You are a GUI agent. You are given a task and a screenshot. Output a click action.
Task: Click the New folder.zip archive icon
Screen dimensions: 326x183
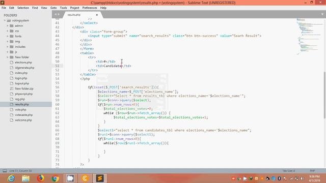12,88
